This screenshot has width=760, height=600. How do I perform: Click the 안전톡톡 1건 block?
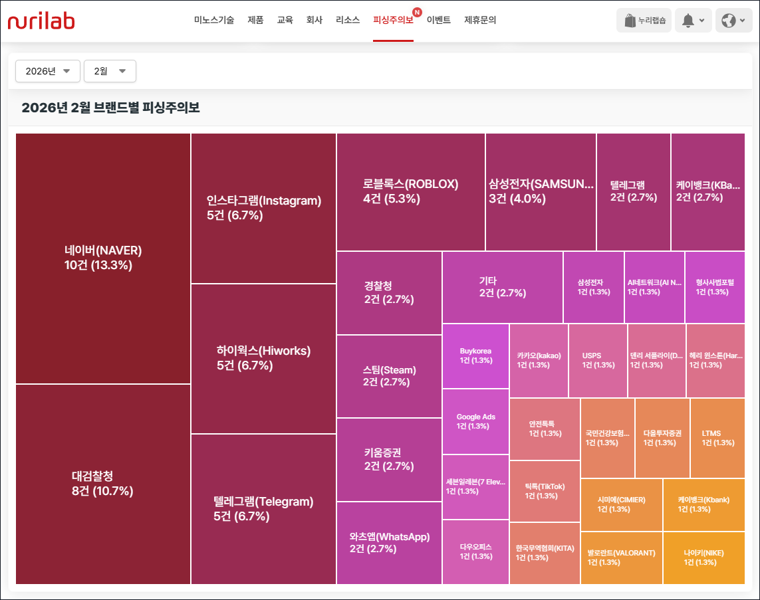[x=545, y=429]
